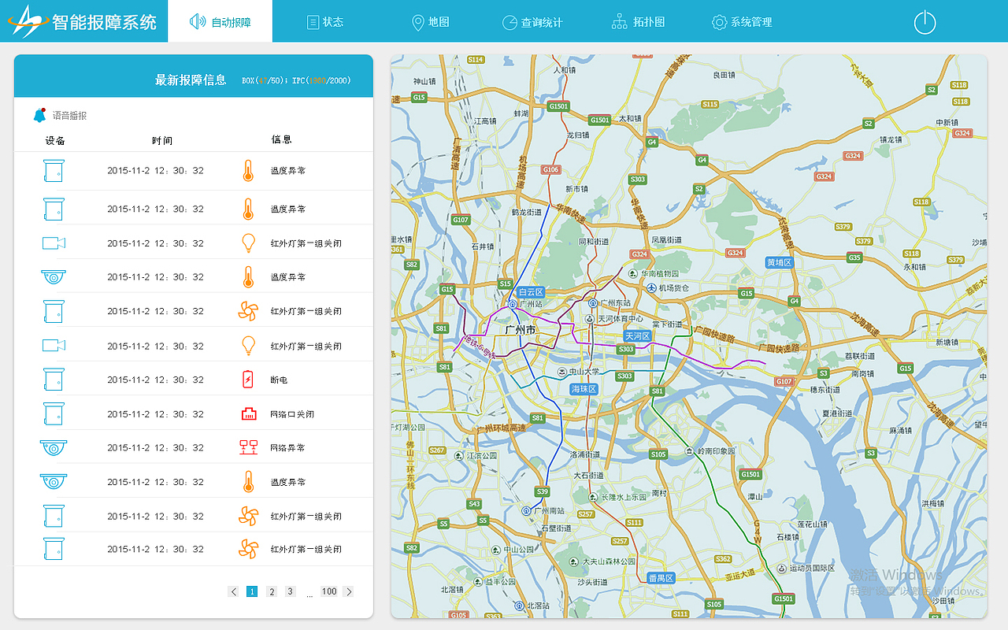Click the 网络口关闭 message text
Viewport: 1008px width, 630px height.
292,414
